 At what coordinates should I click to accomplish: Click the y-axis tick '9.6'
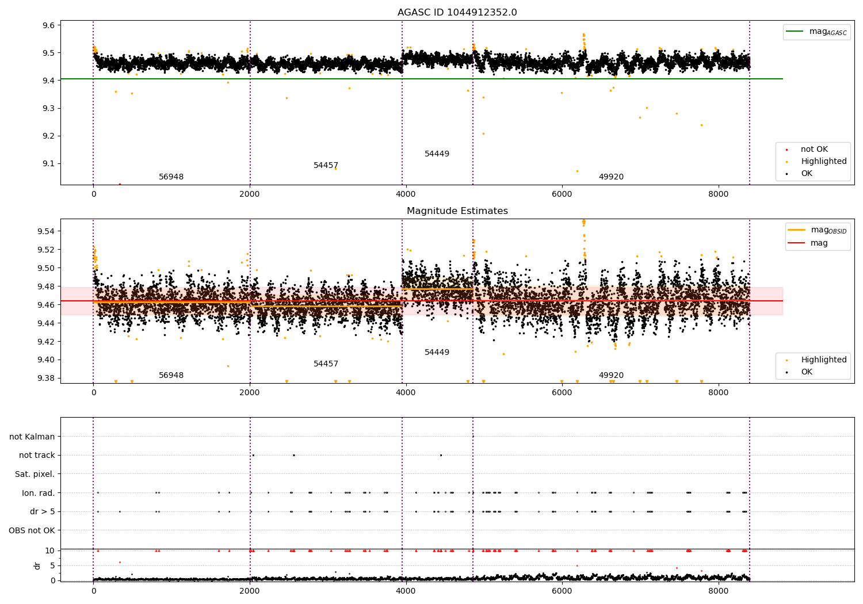pos(48,25)
